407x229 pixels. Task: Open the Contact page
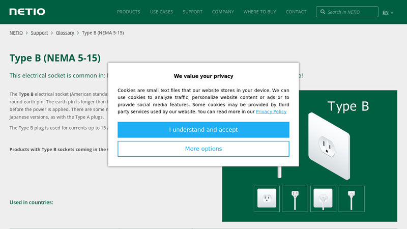(296, 12)
